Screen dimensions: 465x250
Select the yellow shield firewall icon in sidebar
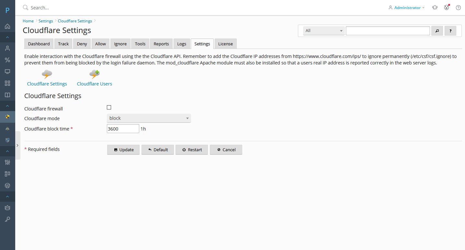point(7,117)
